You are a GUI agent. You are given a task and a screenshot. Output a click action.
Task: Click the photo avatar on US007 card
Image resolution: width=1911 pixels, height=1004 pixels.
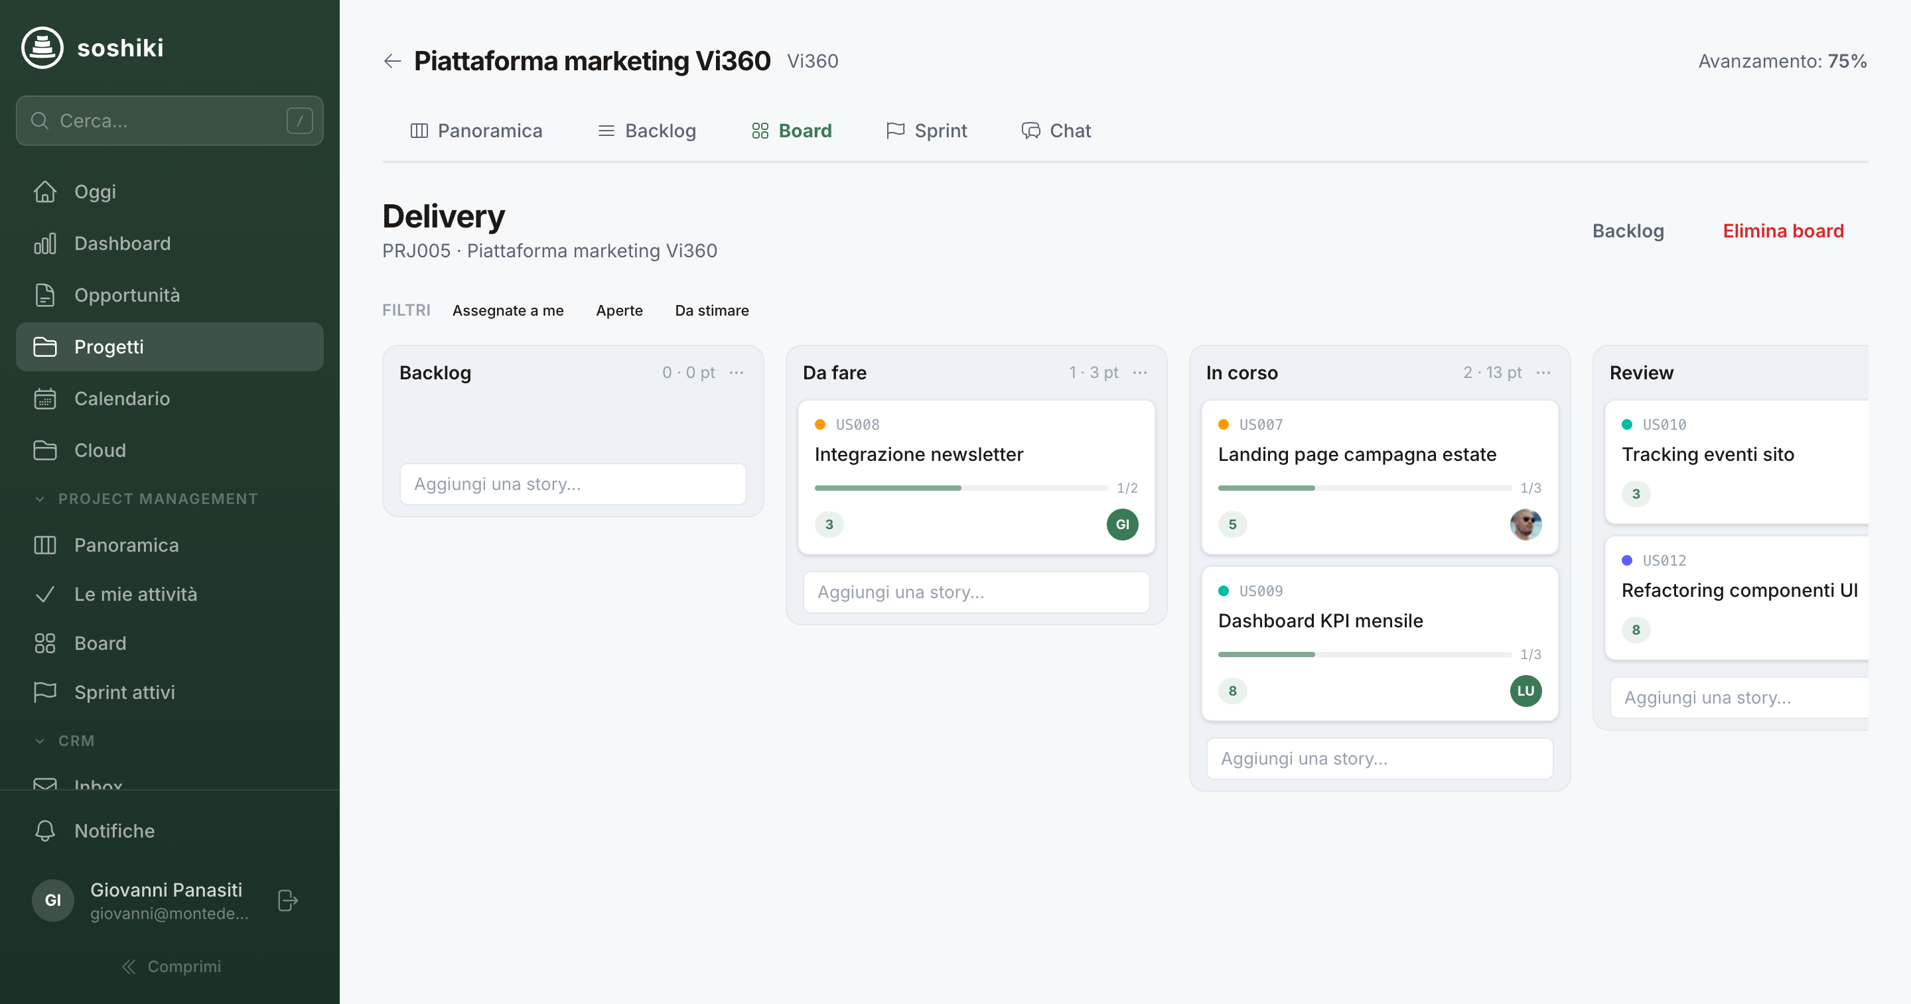click(1525, 525)
